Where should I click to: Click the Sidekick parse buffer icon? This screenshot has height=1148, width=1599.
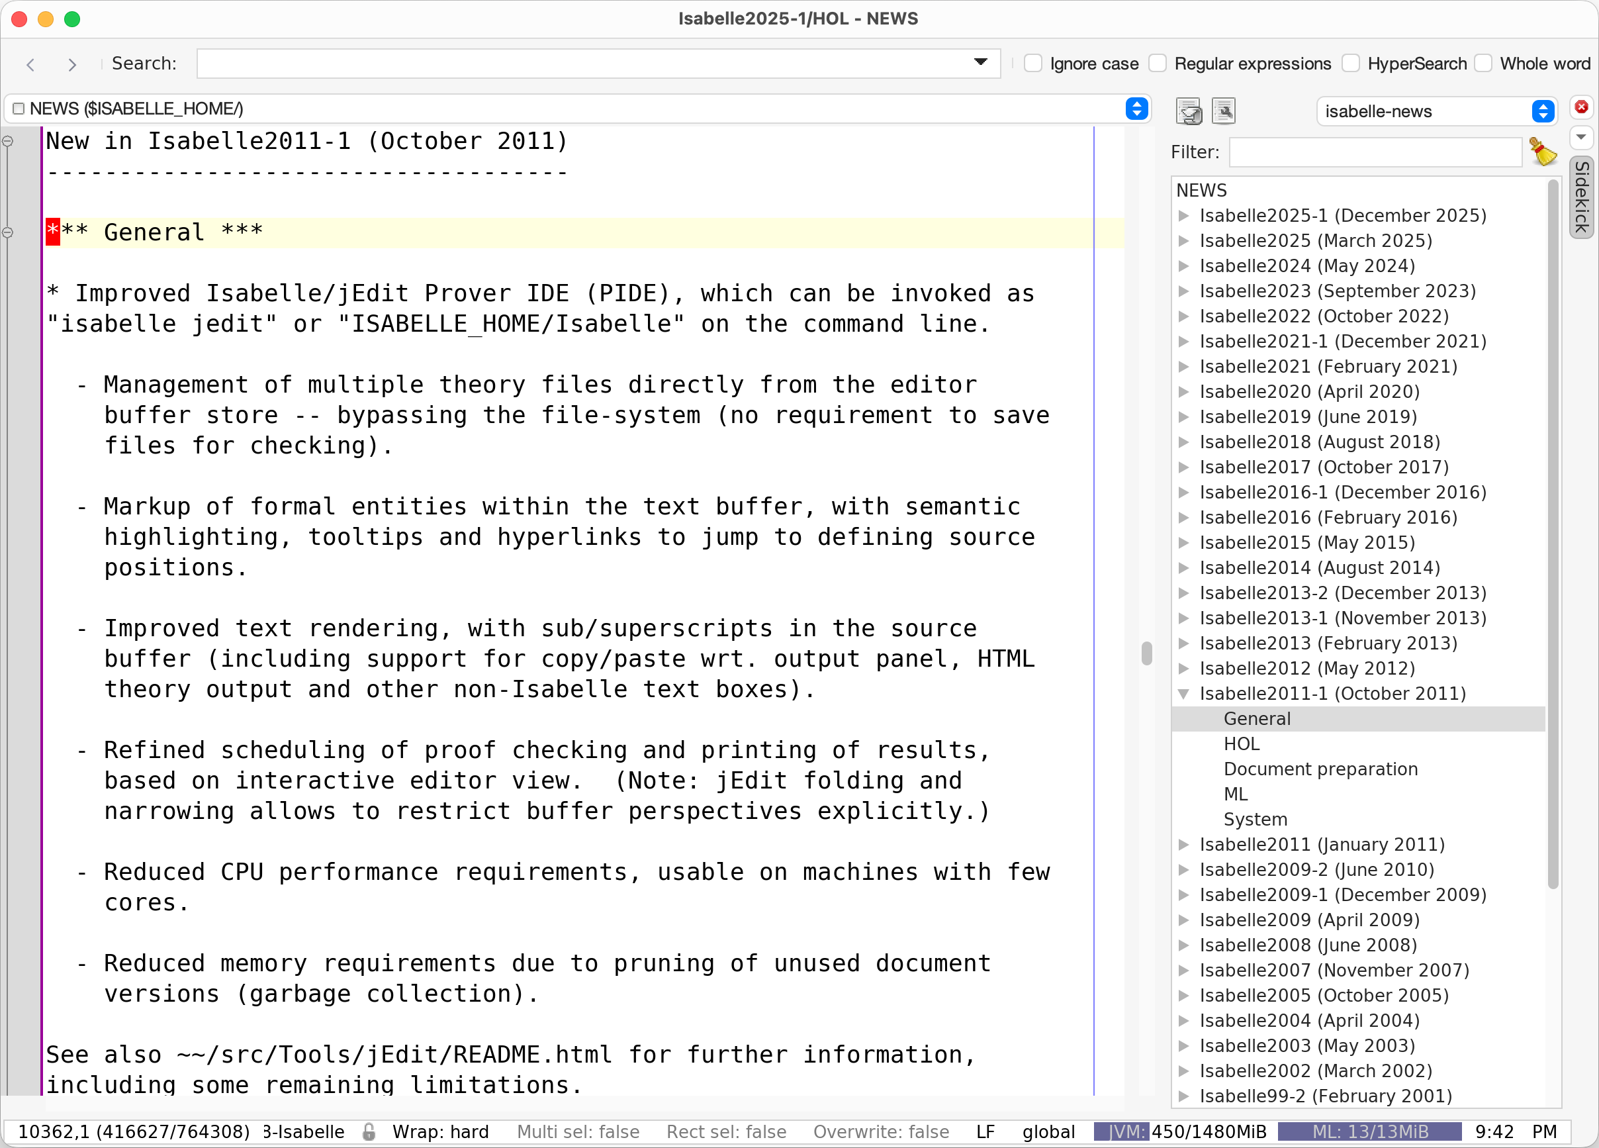pyautogui.click(x=1189, y=111)
